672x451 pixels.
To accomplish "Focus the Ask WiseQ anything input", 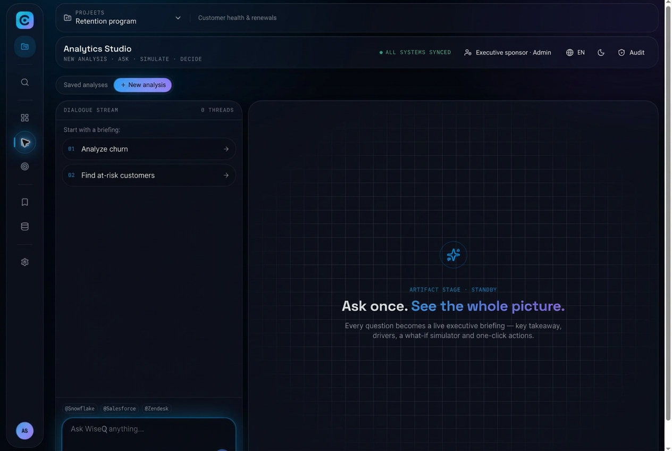I will point(149,435).
